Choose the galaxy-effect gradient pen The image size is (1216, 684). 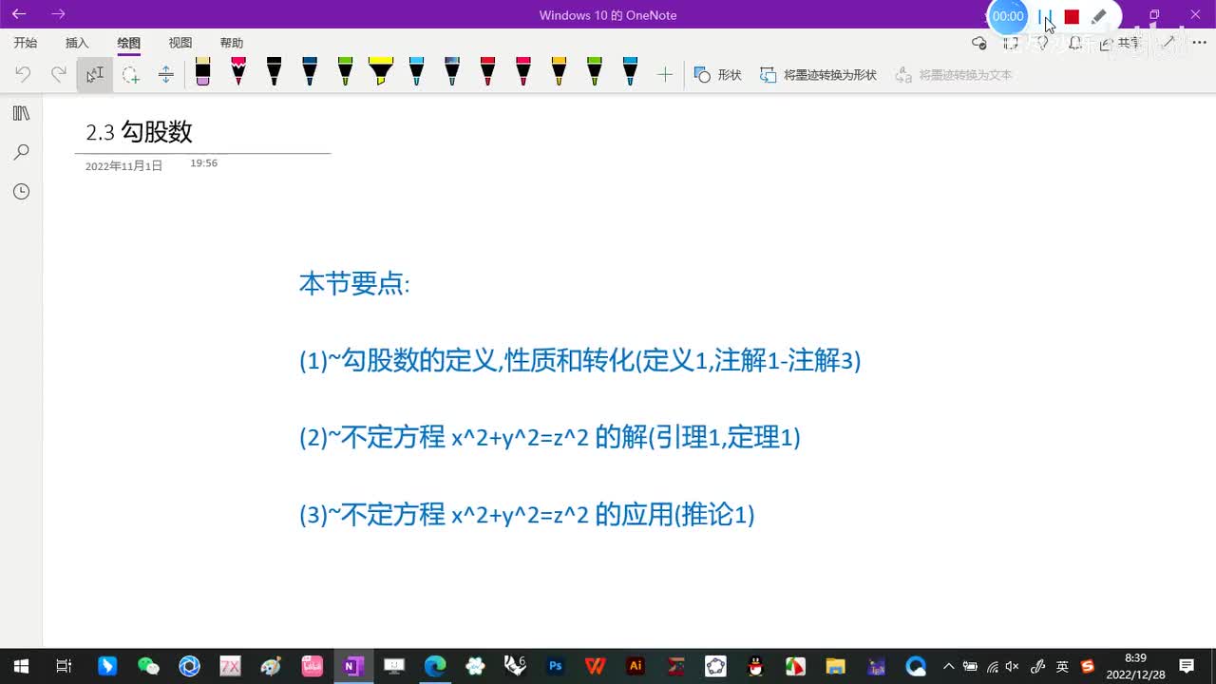click(x=452, y=72)
